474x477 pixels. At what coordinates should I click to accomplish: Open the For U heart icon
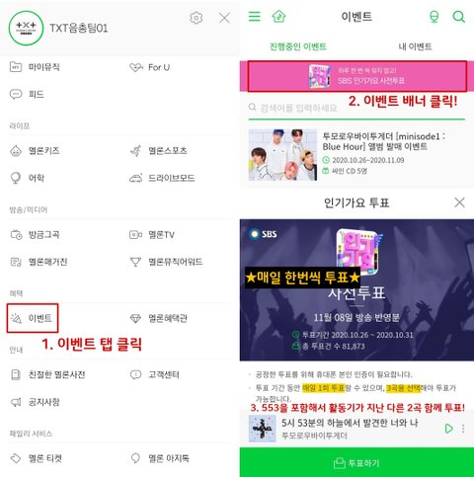[x=136, y=67]
